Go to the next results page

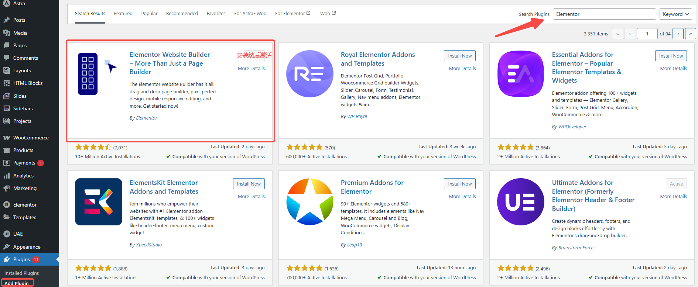coord(678,34)
